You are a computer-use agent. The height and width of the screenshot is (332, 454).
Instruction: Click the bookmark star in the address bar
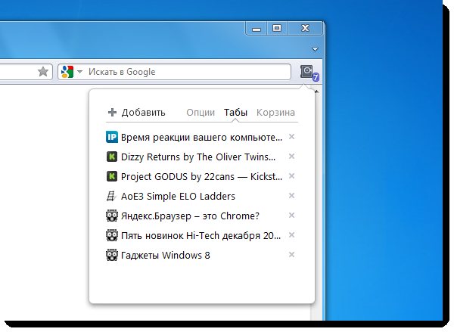click(x=43, y=72)
